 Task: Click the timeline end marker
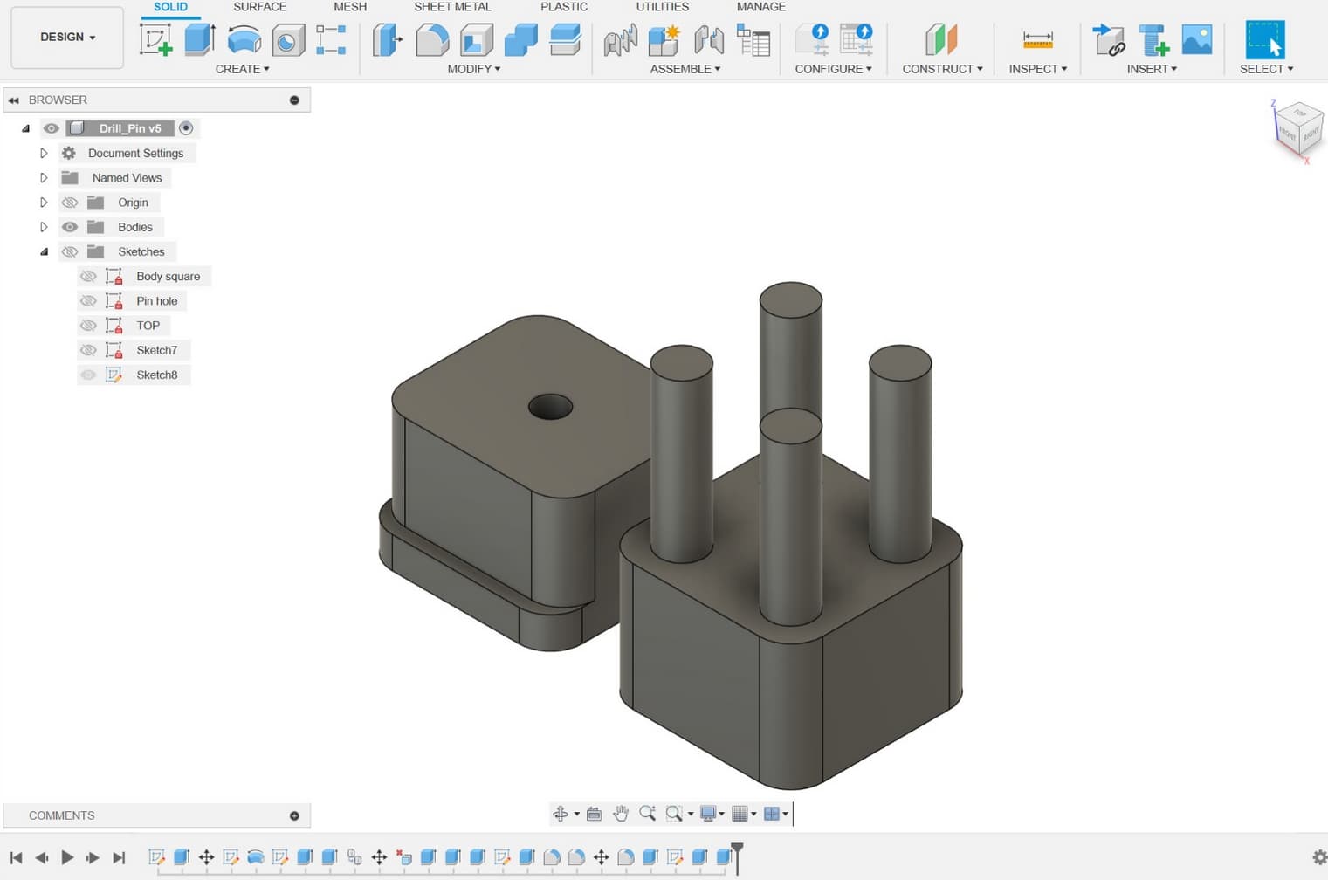click(737, 857)
